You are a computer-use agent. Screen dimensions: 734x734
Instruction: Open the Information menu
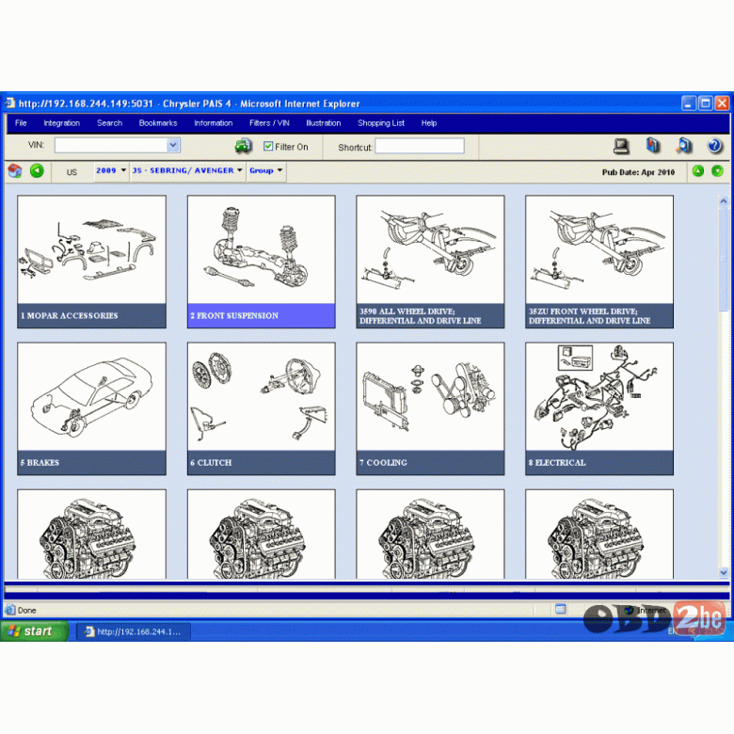[x=214, y=123]
